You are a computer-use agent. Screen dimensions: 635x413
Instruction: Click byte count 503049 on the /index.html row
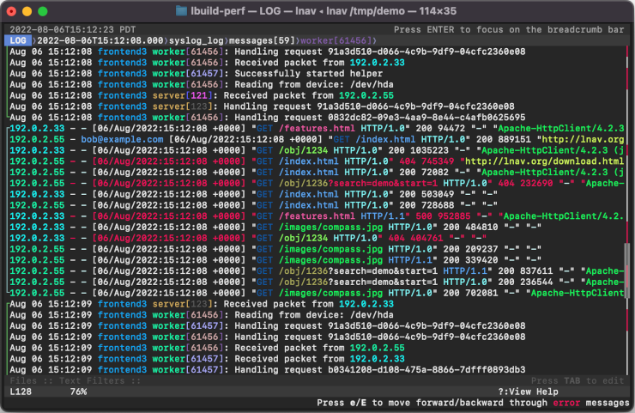tap(438, 194)
